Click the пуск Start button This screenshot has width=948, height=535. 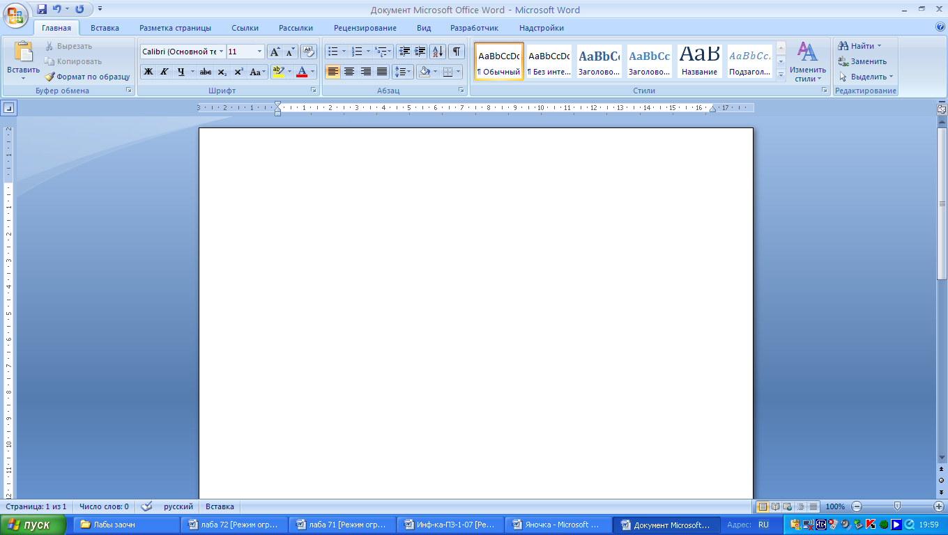tap(33, 525)
